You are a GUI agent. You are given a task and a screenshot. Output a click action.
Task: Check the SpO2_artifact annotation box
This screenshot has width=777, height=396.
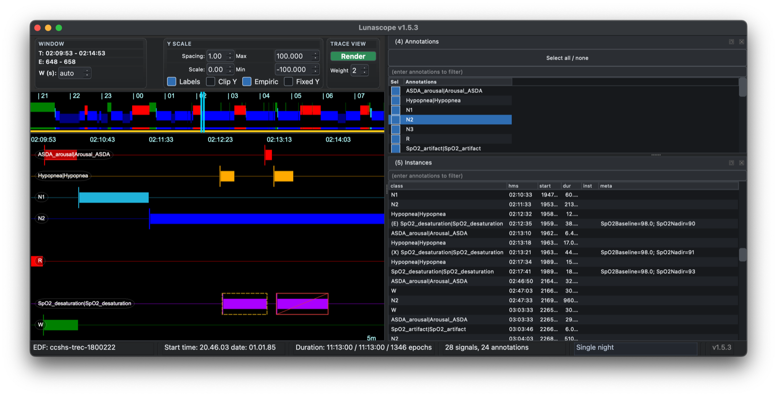[396, 148]
